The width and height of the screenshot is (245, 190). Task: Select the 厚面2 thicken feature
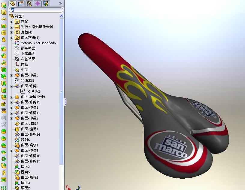click(x=22, y=167)
